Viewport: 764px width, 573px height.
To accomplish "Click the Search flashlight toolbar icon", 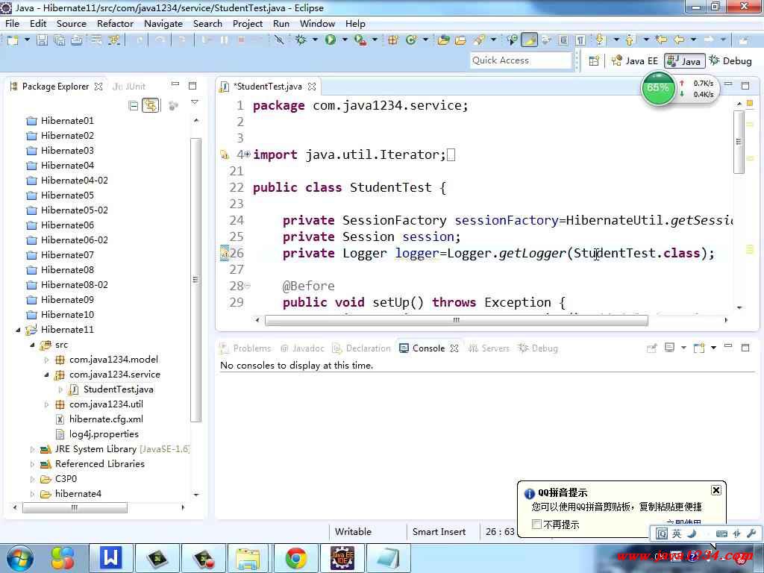I will (x=480, y=40).
